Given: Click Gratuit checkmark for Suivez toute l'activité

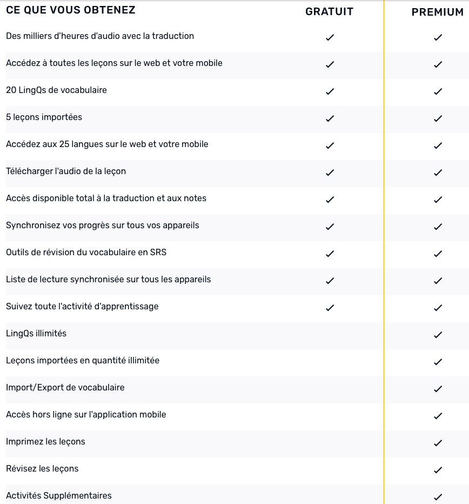Looking at the screenshot, I should pos(330,308).
